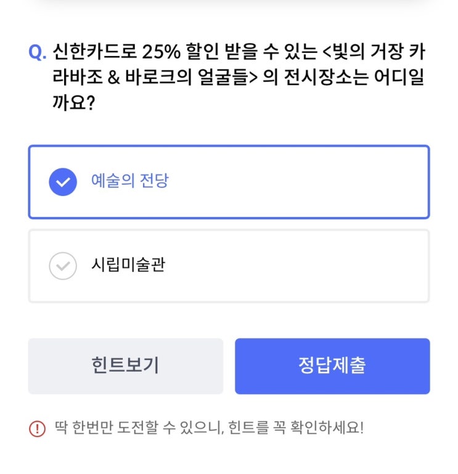
Task: Submit the answer with 정답제출
Action: point(332,366)
